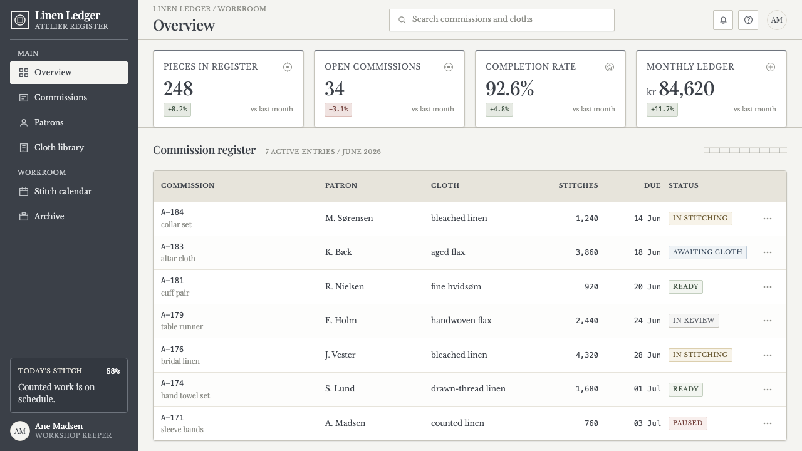This screenshot has height=451, width=802.
Task: Click the Open Commissions card icon
Action: click(449, 67)
